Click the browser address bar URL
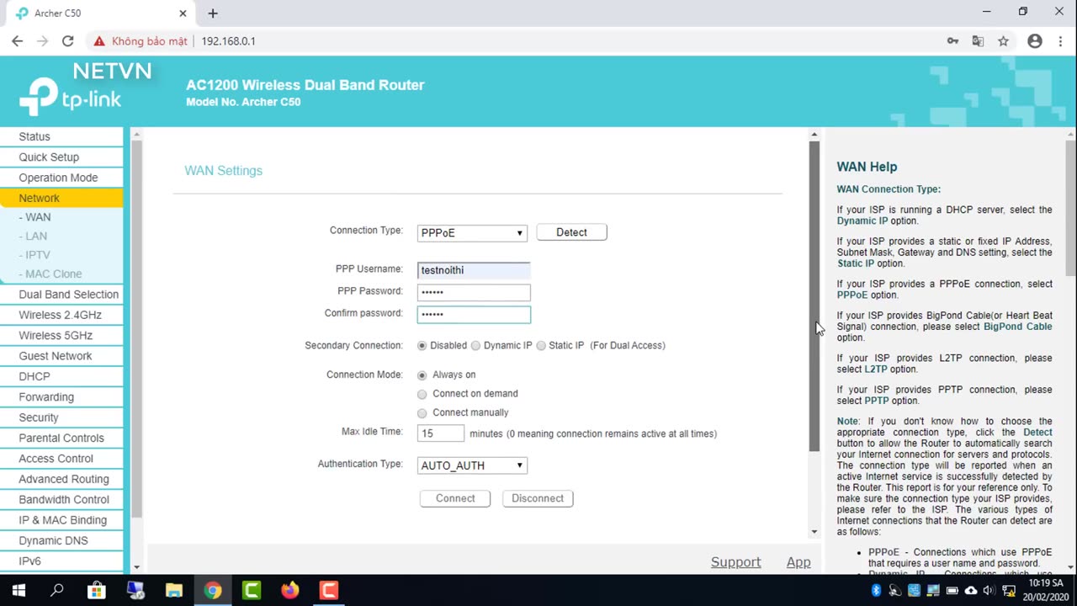 click(228, 41)
